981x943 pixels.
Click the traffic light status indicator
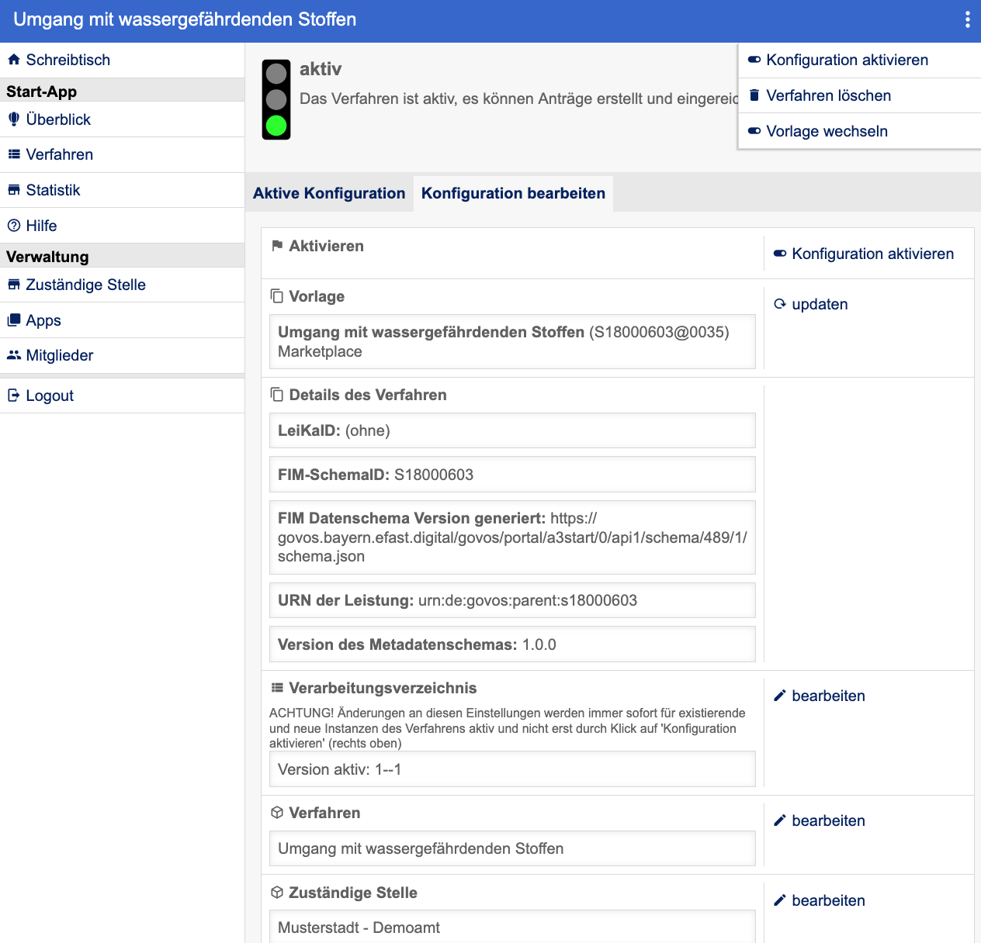(x=276, y=100)
